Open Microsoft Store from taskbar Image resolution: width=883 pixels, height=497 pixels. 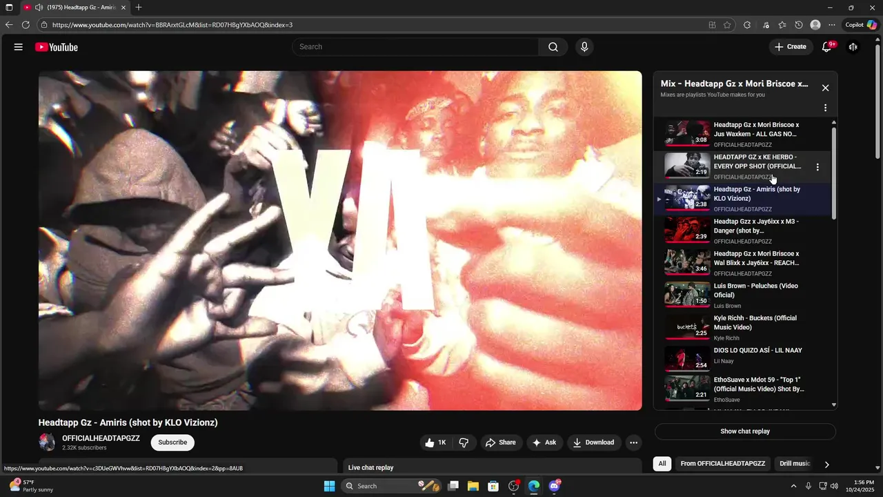coord(493,486)
